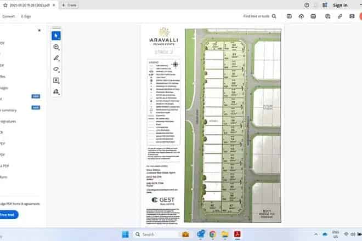Click the Sign in button
362x241 pixels.
click(x=340, y=5)
